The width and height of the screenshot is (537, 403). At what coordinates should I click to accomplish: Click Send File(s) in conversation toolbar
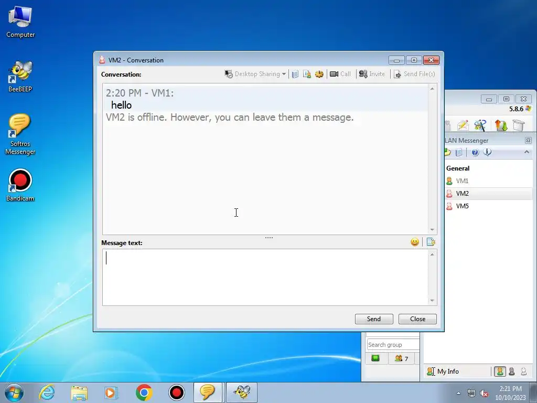414,74
